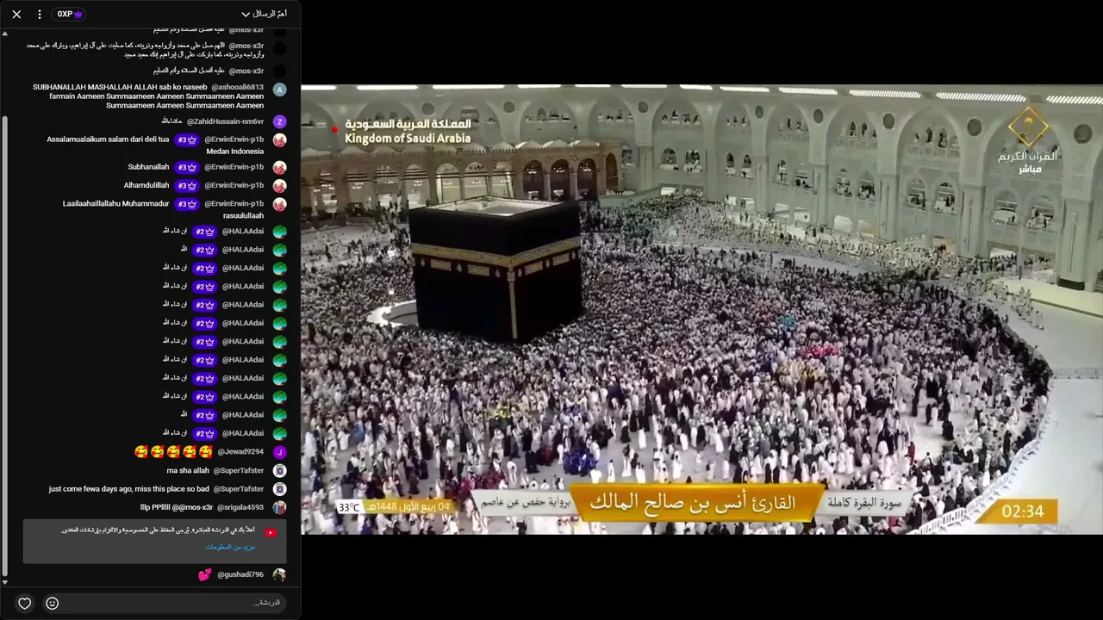Click the scroll-down arrow of chat scrollbar

point(4,583)
